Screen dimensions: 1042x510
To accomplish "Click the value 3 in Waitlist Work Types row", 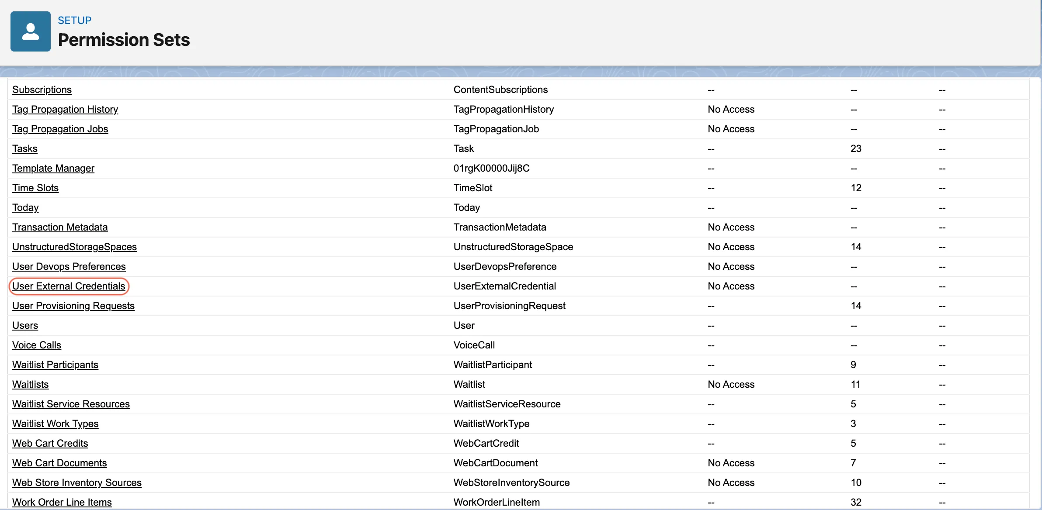I will click(x=853, y=424).
